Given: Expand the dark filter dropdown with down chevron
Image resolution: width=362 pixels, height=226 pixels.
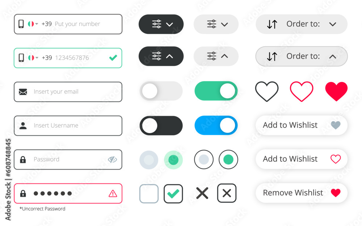Looking at the screenshot, I should click(161, 24).
